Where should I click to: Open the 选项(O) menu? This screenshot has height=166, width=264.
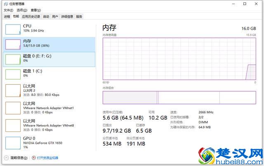[22, 10]
